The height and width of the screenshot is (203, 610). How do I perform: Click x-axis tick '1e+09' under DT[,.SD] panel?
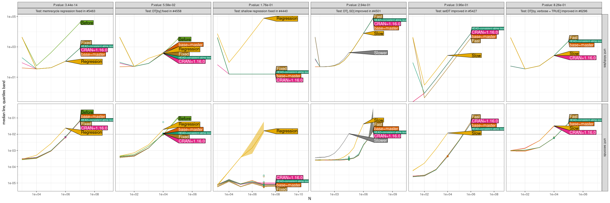point(392,194)
